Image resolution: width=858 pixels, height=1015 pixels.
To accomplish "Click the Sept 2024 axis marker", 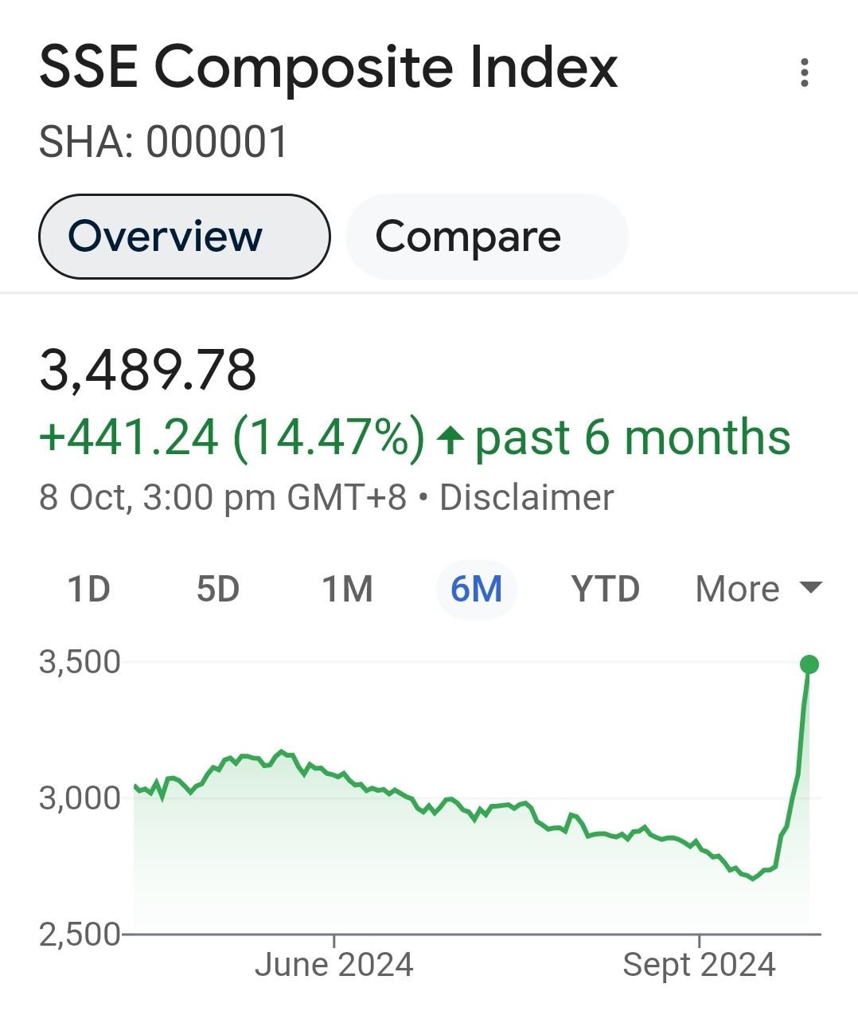I will (699, 964).
